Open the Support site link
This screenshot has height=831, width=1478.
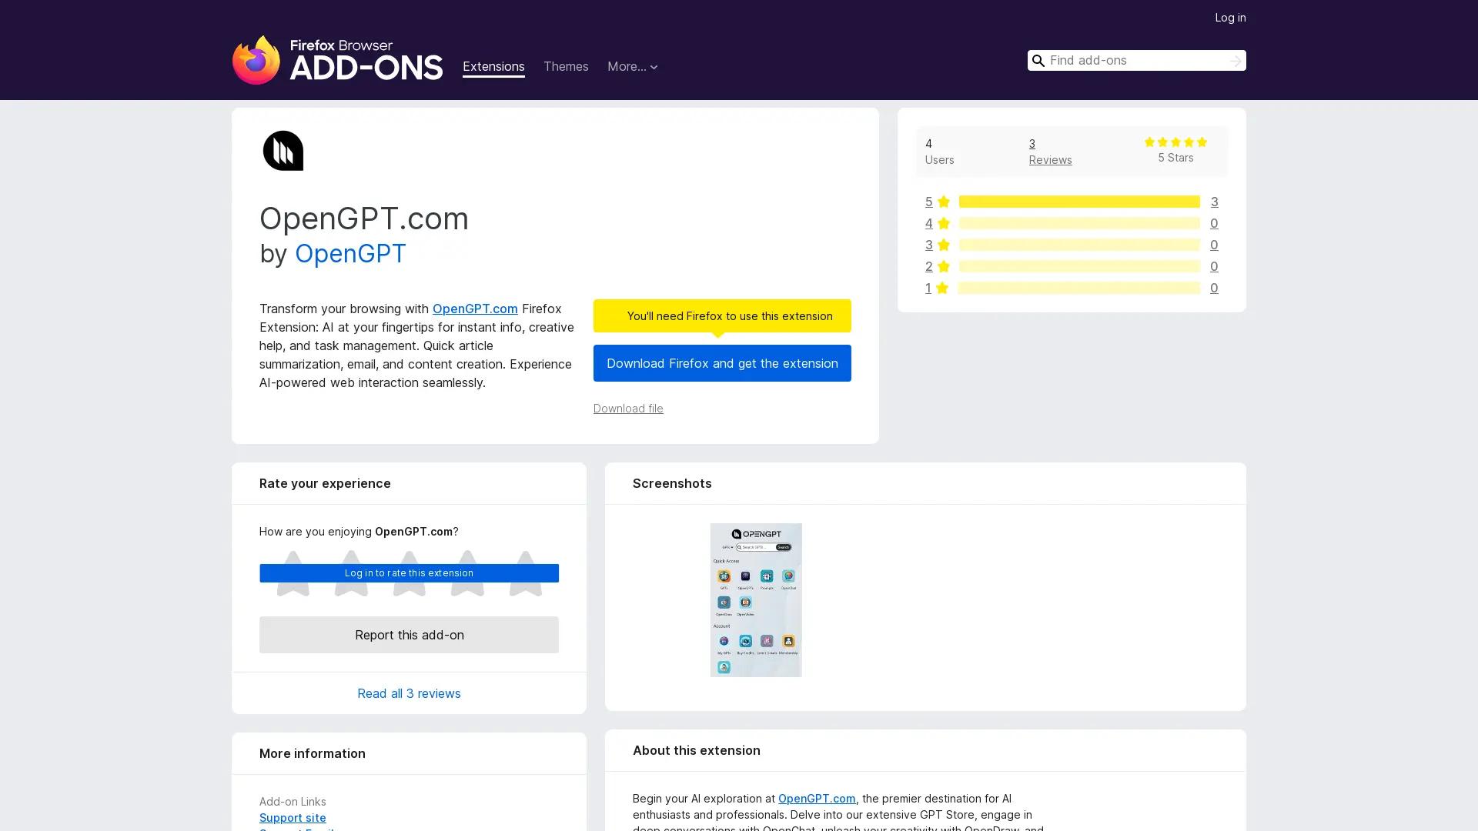coord(293,817)
